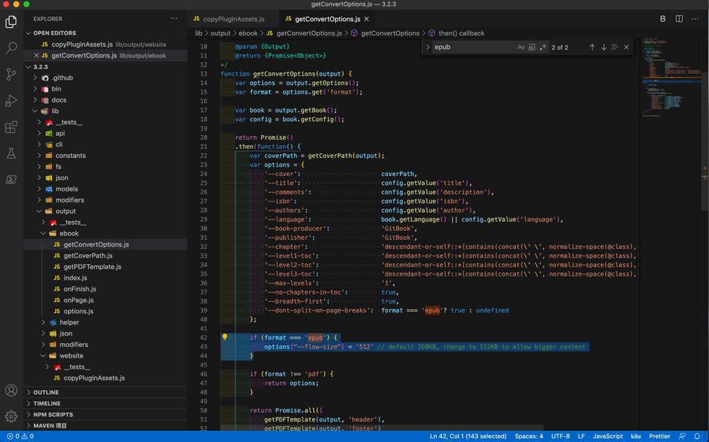Viewport: 709px width, 442px height.
Task: Toggle Match Whole Word in find widget
Action: [x=532, y=47]
